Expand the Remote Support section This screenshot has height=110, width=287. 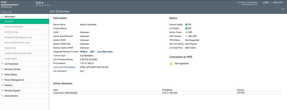click(x=2, y=91)
